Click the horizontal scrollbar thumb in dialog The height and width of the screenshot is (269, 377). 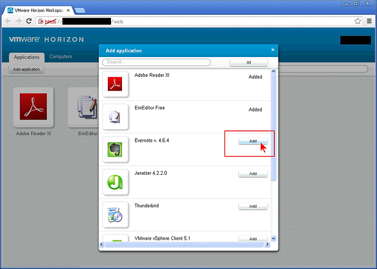184,244
